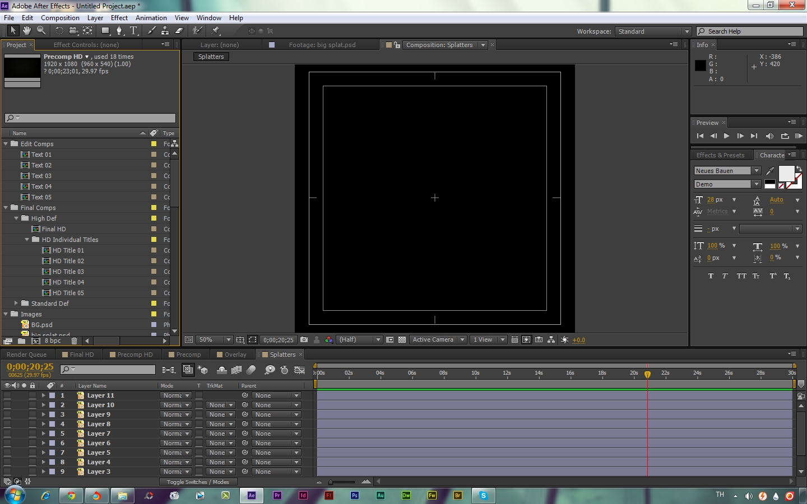Toggle video visibility for Layer 11
The height and width of the screenshot is (504, 807).
tap(7, 395)
